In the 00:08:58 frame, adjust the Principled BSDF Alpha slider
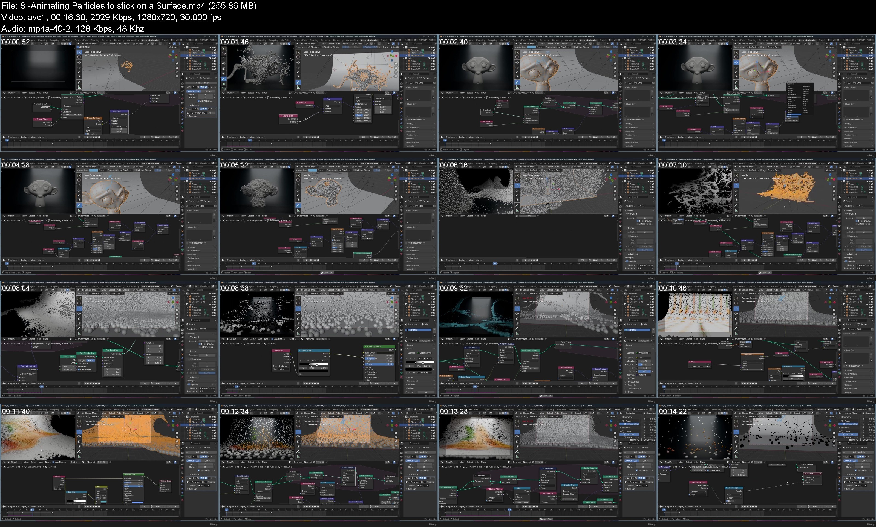The height and width of the screenshot is (527, 876). tap(379, 364)
